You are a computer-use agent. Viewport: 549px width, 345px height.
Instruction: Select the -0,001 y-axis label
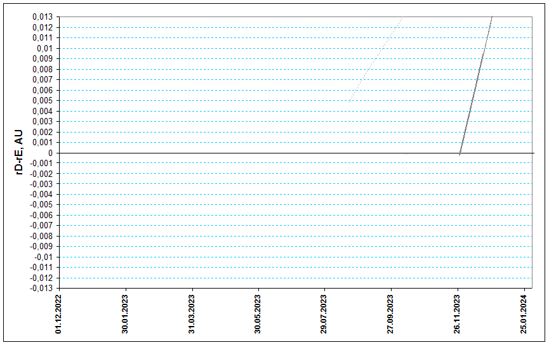tap(41, 164)
